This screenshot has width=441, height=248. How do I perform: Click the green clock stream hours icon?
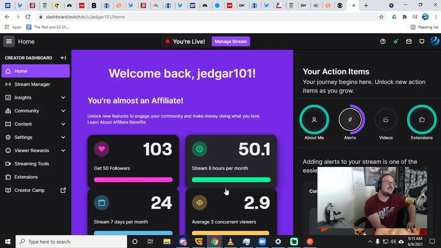click(x=199, y=149)
